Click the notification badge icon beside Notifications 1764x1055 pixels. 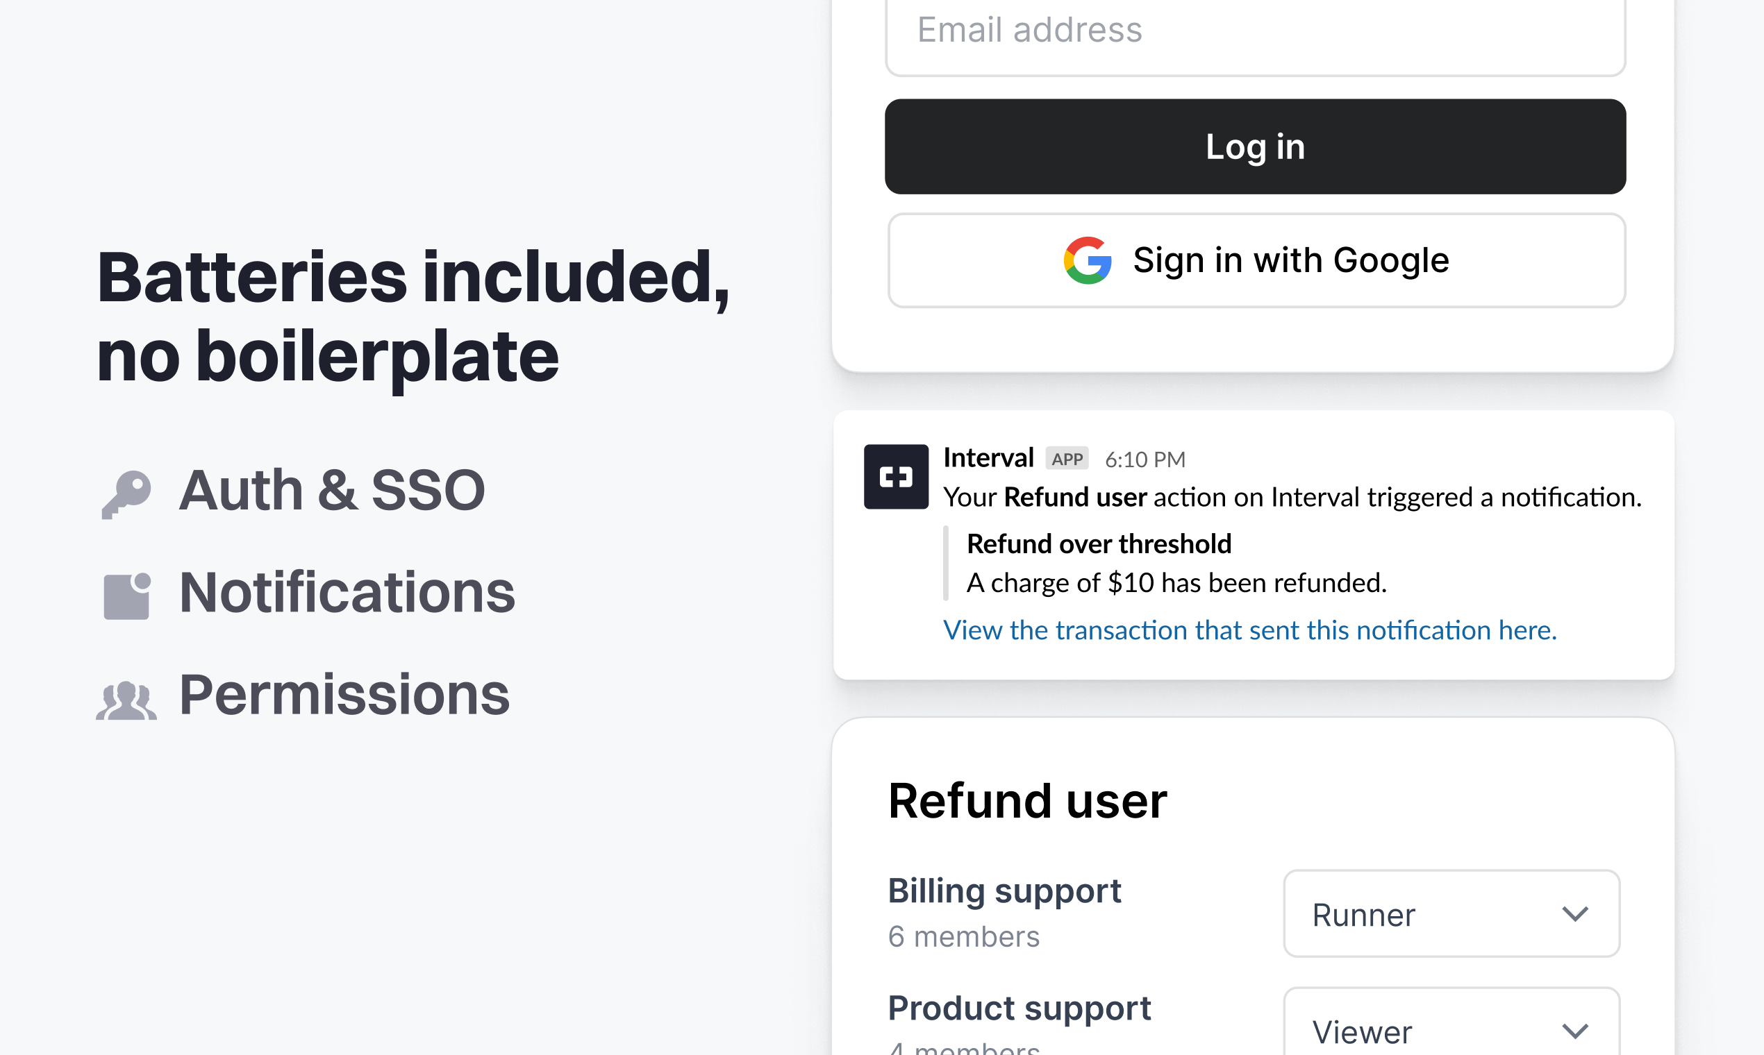pos(127,596)
